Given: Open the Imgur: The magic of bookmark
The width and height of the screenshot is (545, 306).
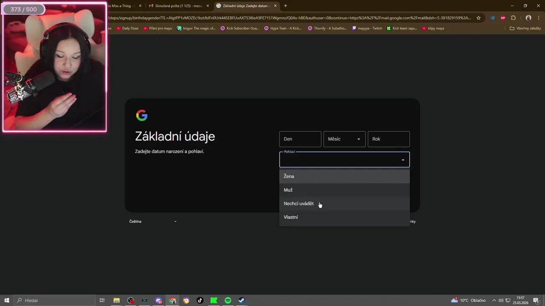Looking at the screenshot, I should (x=196, y=28).
